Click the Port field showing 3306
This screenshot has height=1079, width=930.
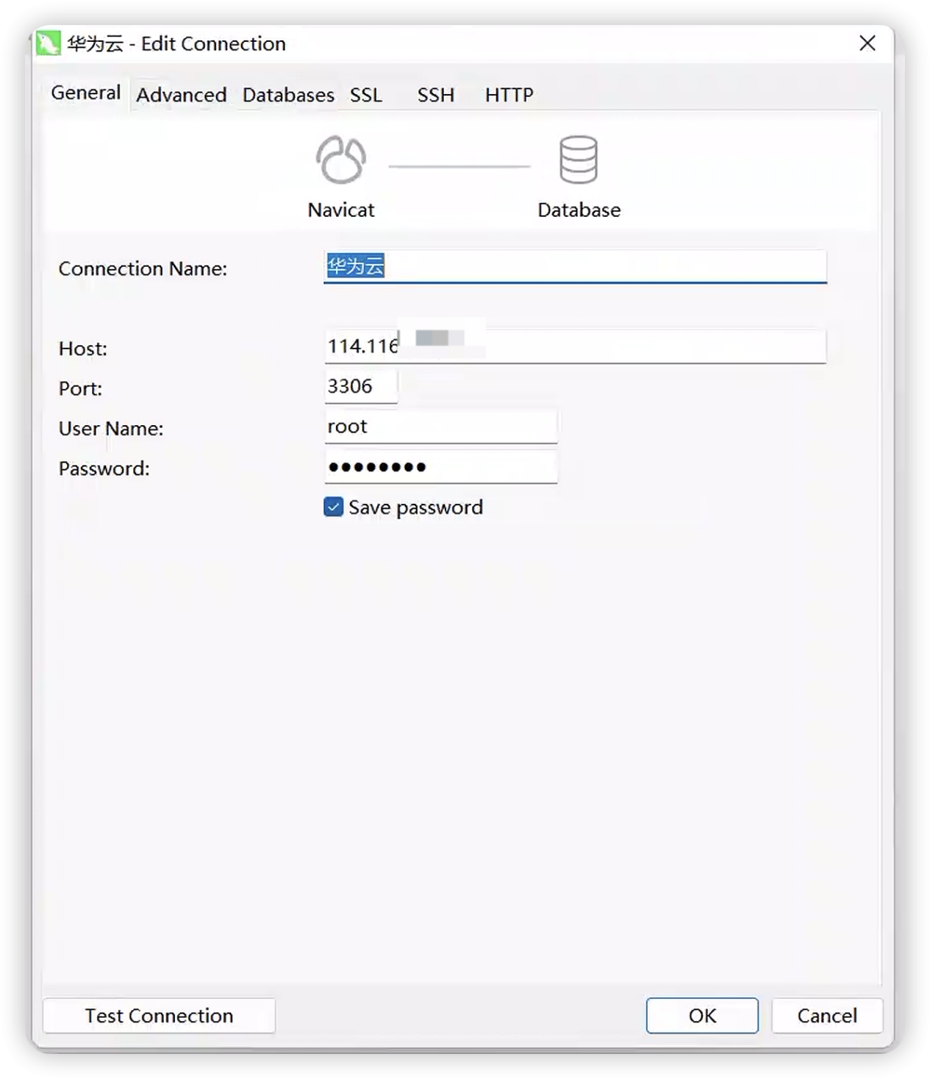pos(361,386)
